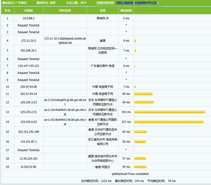Select the 343 ms response time
Screen dimensions: 211x185
[x=126, y=112]
